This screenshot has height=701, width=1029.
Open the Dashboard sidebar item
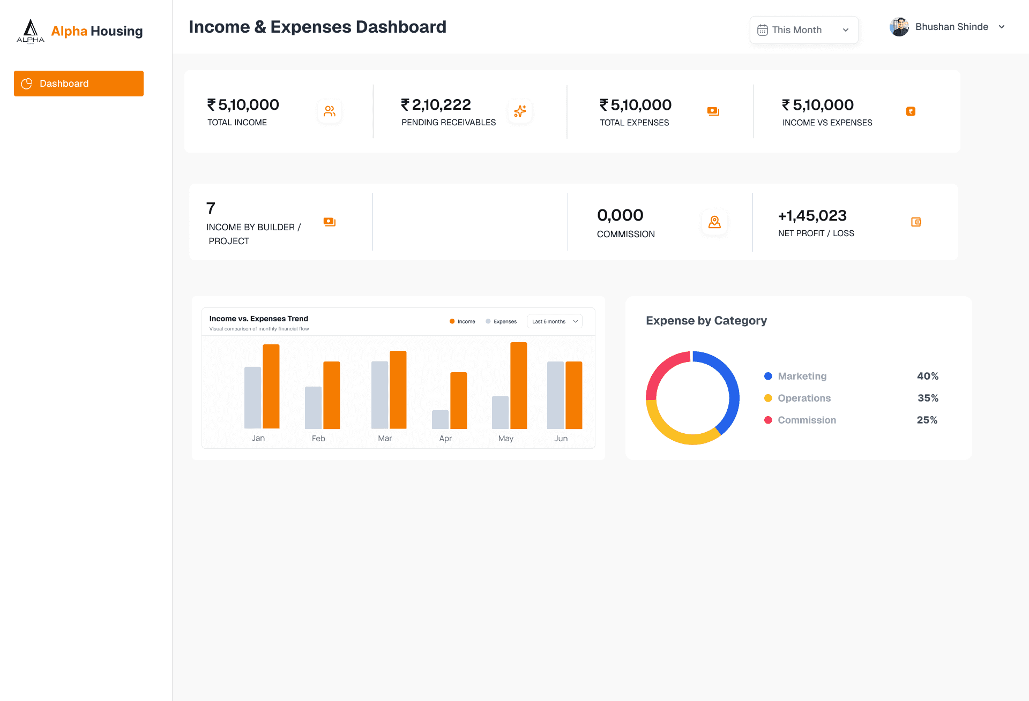coord(79,84)
